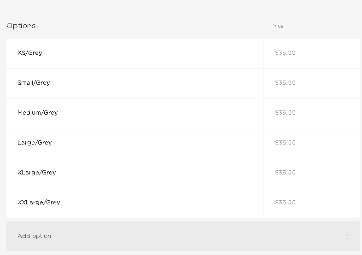Screen dimensions: 362x255
Task: Select the XLarge/Grey option name field
Action: point(135,173)
